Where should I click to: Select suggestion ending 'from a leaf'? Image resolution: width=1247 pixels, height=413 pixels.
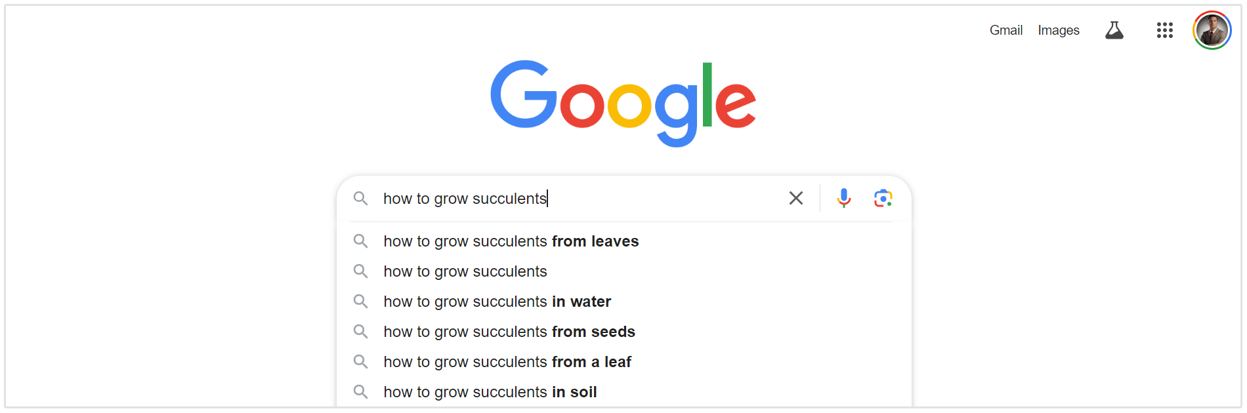(x=507, y=362)
